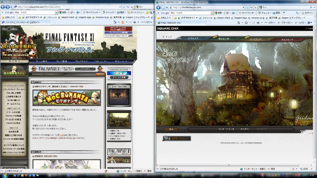Open compatibility view icon in right window address bar

(x=247, y=7)
